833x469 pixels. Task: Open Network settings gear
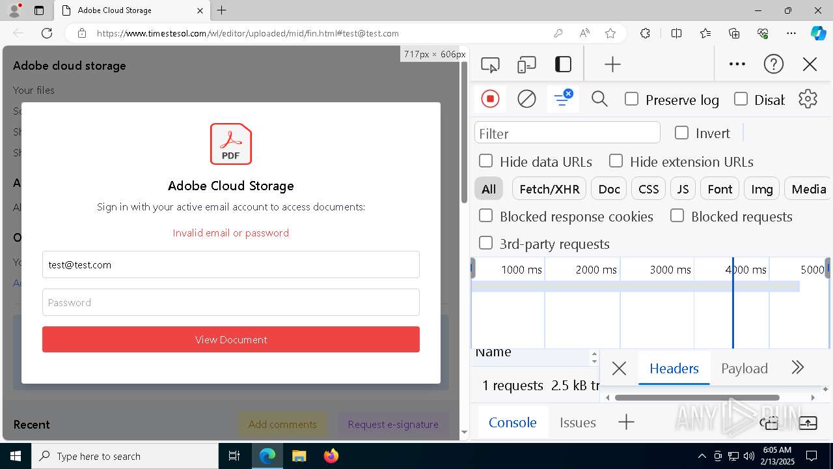(x=808, y=99)
